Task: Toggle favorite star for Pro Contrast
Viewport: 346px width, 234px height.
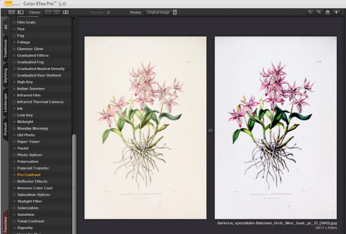Action: tap(14, 175)
